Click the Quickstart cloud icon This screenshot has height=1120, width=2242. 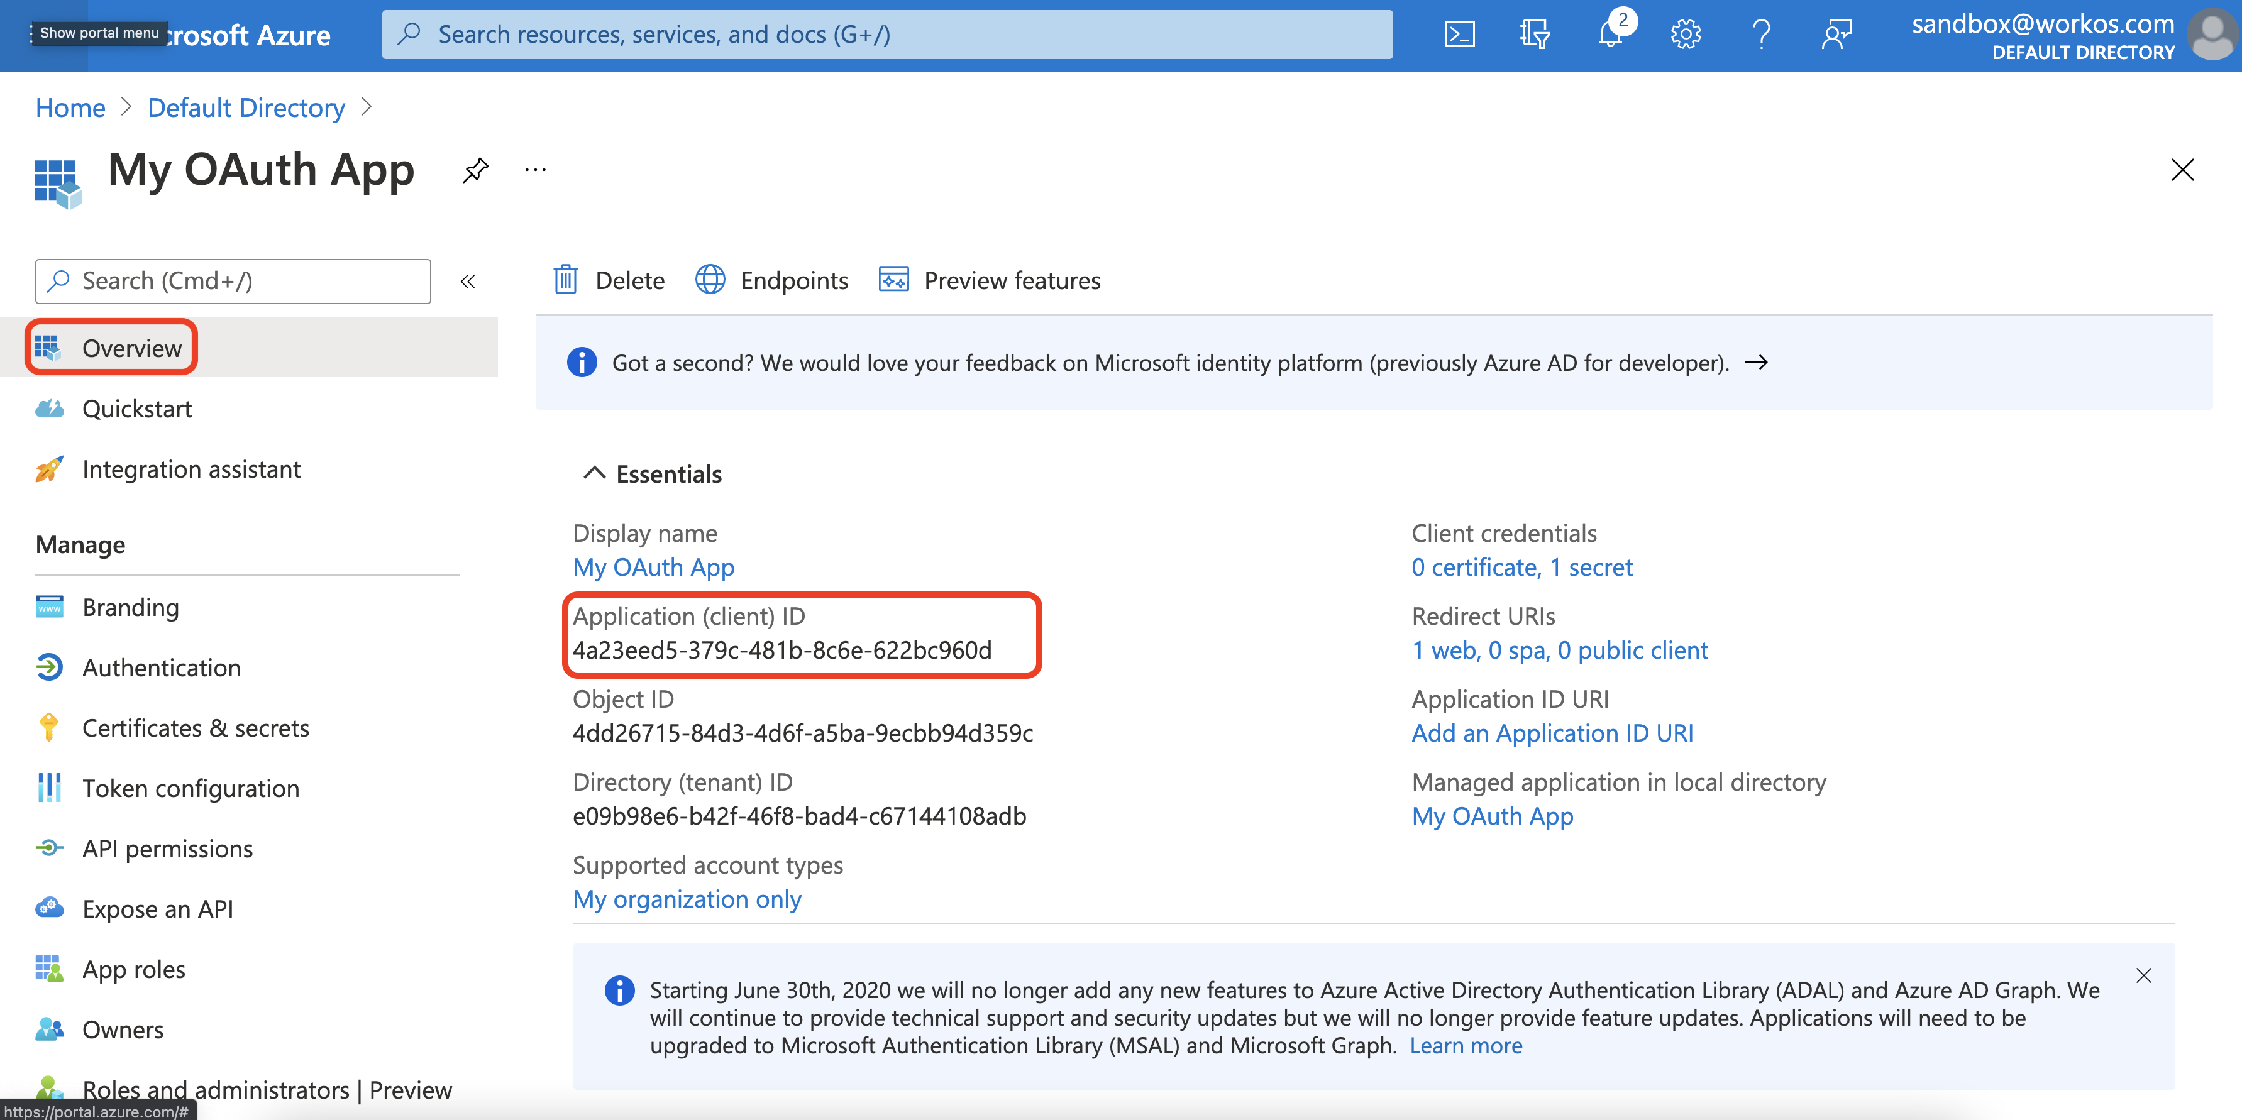coord(49,408)
